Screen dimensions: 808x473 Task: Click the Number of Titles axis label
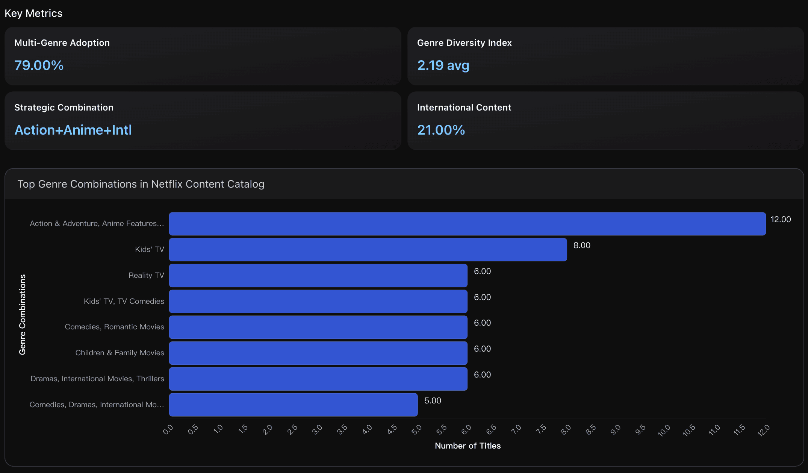468,446
